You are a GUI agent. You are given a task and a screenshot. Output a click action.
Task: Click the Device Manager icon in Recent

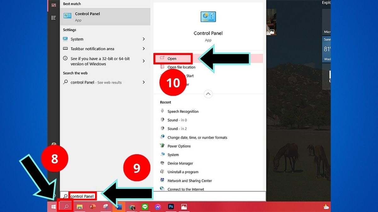[x=162, y=163]
